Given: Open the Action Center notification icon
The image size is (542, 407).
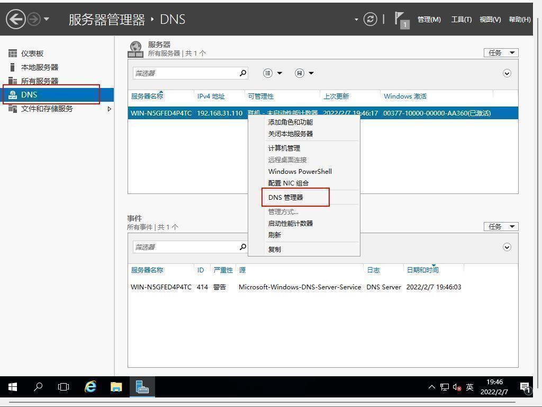Looking at the screenshot, I should 526,387.
